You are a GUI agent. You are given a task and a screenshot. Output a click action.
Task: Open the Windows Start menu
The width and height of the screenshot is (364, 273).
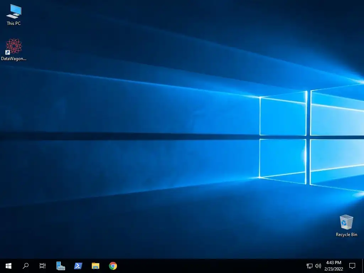point(9,266)
